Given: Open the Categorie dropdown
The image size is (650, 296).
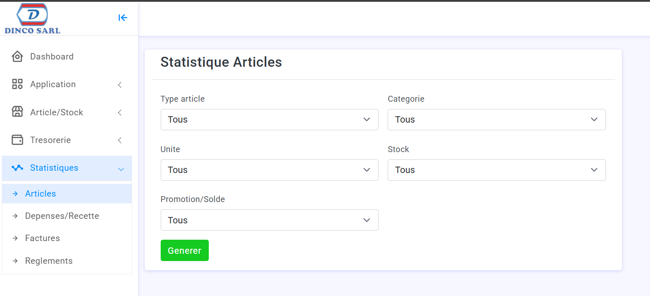Looking at the screenshot, I should 497,119.
